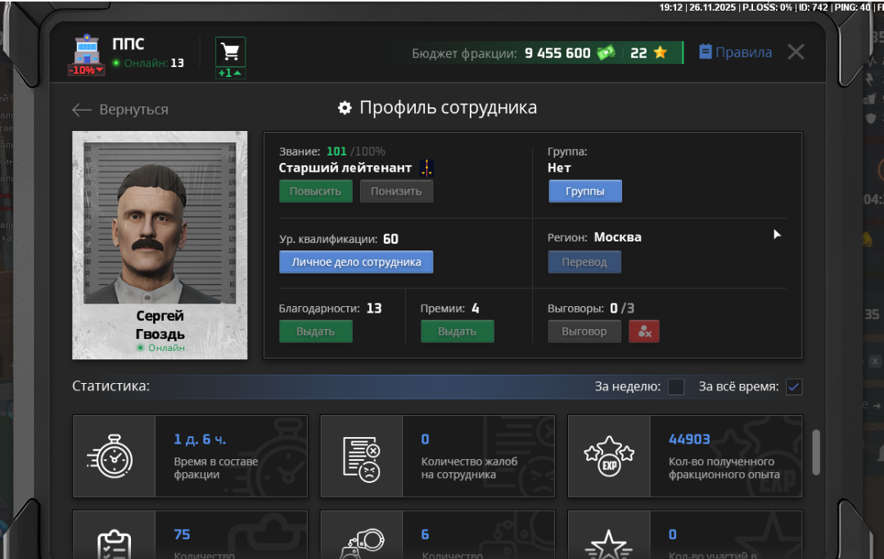Viewport: 884px width, 559px height.
Task: Expand the -10% discount dropdown
Action: pos(86,70)
